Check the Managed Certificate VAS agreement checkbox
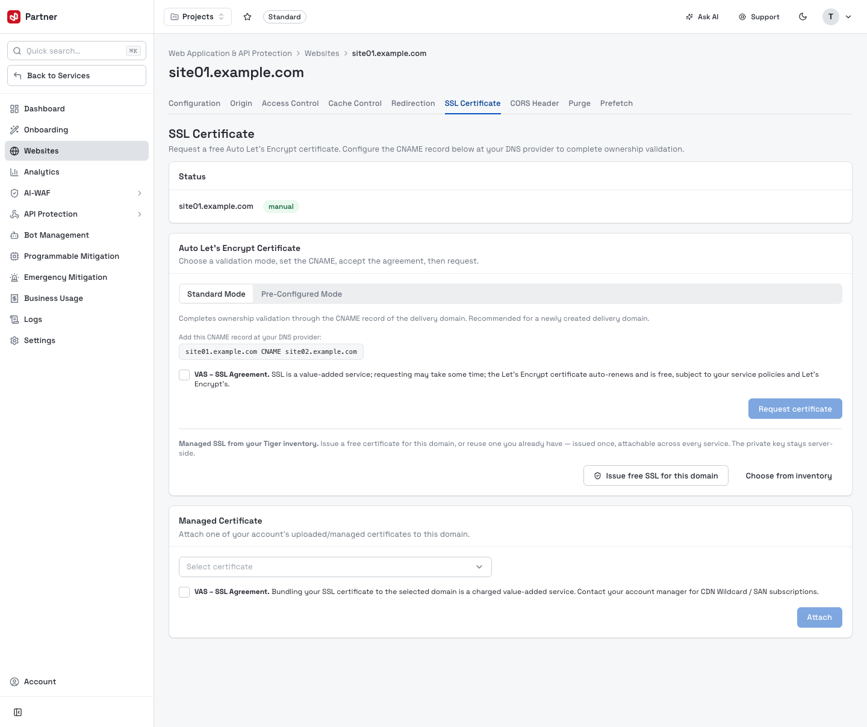 point(184,592)
